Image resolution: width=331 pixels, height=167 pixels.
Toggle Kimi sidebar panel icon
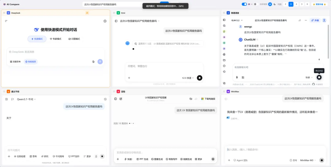(116, 21)
